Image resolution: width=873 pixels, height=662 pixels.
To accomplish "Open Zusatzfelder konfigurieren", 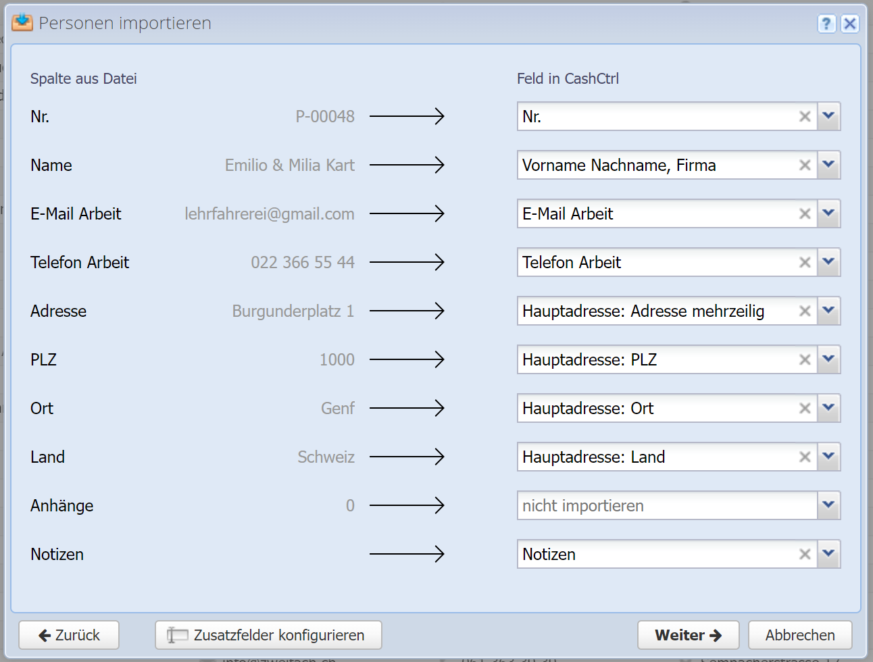I will [268, 635].
